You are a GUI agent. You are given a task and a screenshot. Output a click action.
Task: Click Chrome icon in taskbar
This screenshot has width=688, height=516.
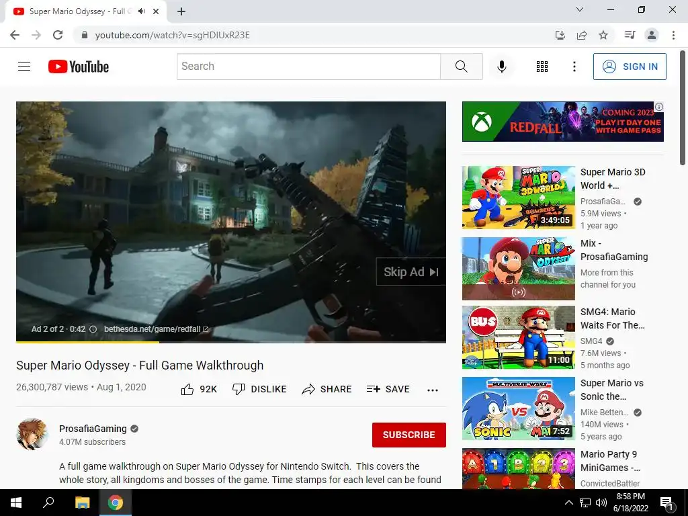point(116,503)
